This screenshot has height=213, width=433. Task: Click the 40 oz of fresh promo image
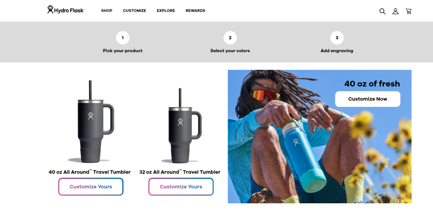(x=320, y=137)
